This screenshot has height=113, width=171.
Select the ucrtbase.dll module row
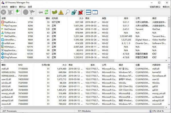(x=84, y=97)
